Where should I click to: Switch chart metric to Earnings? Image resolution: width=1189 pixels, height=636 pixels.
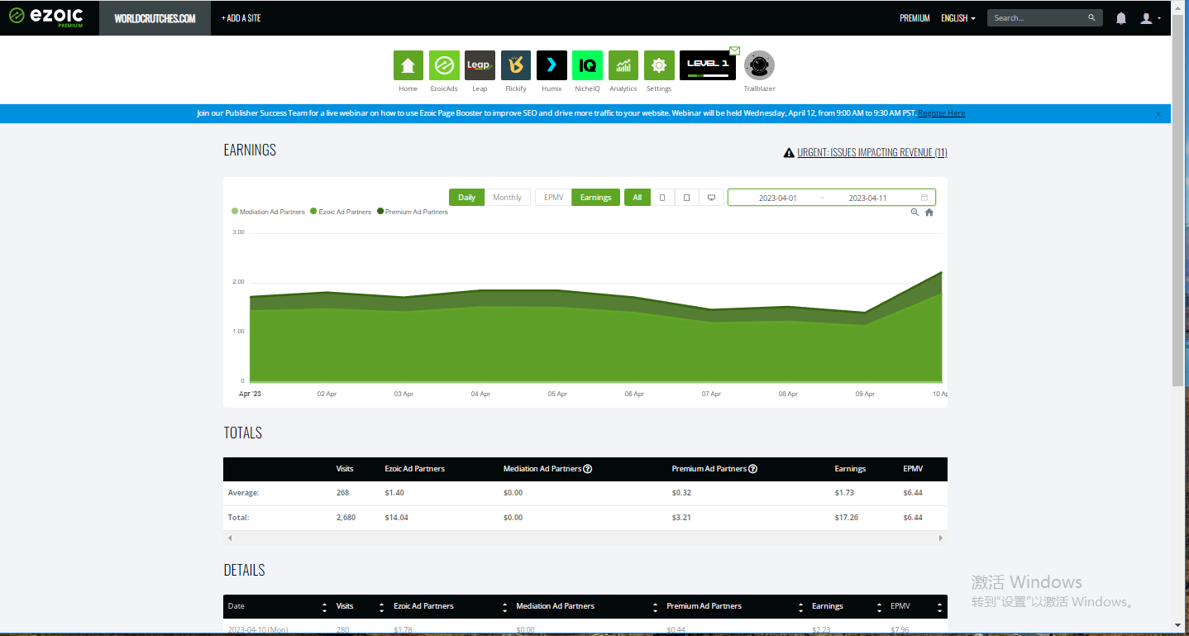pyautogui.click(x=595, y=198)
